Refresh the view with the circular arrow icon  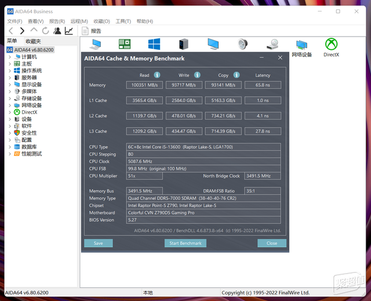coord(45,31)
